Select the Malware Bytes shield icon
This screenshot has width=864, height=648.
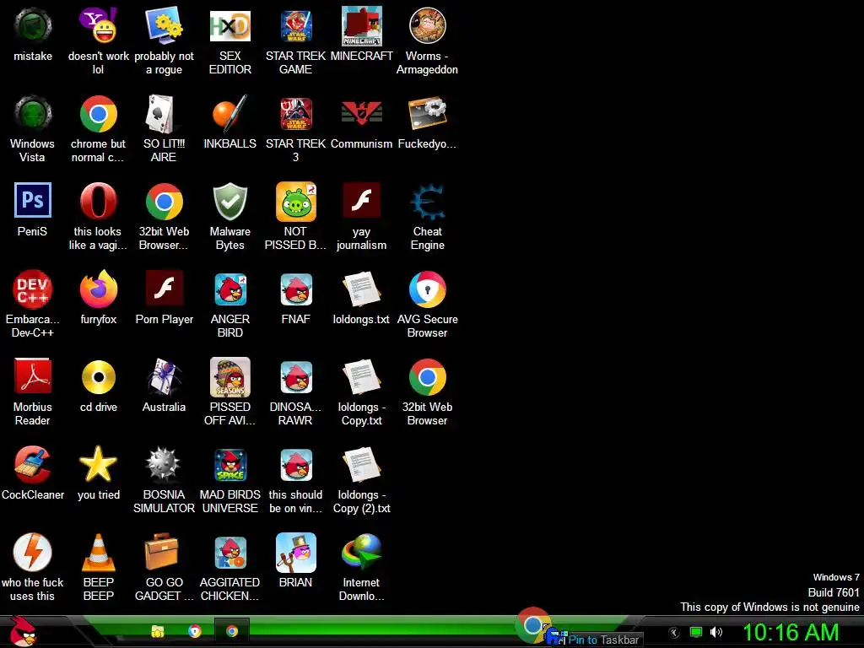229,202
